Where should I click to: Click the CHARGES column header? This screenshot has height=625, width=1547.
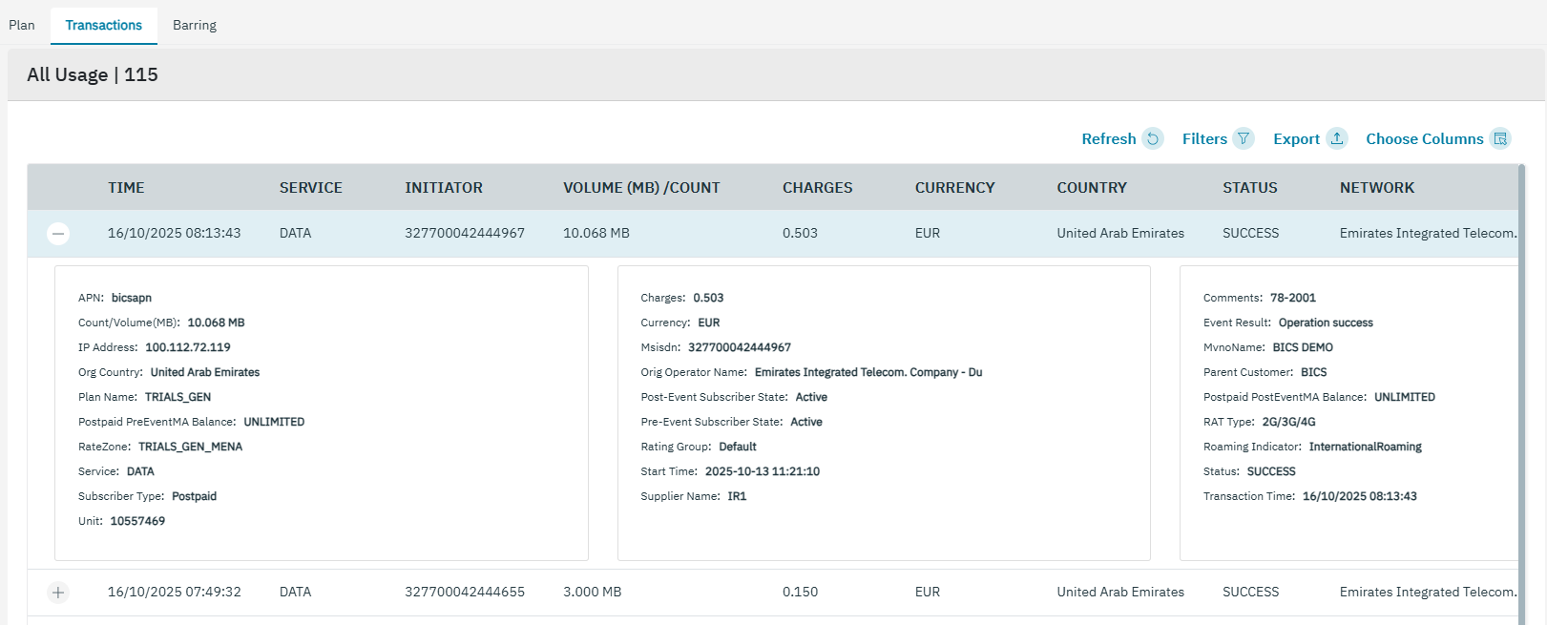click(x=817, y=188)
